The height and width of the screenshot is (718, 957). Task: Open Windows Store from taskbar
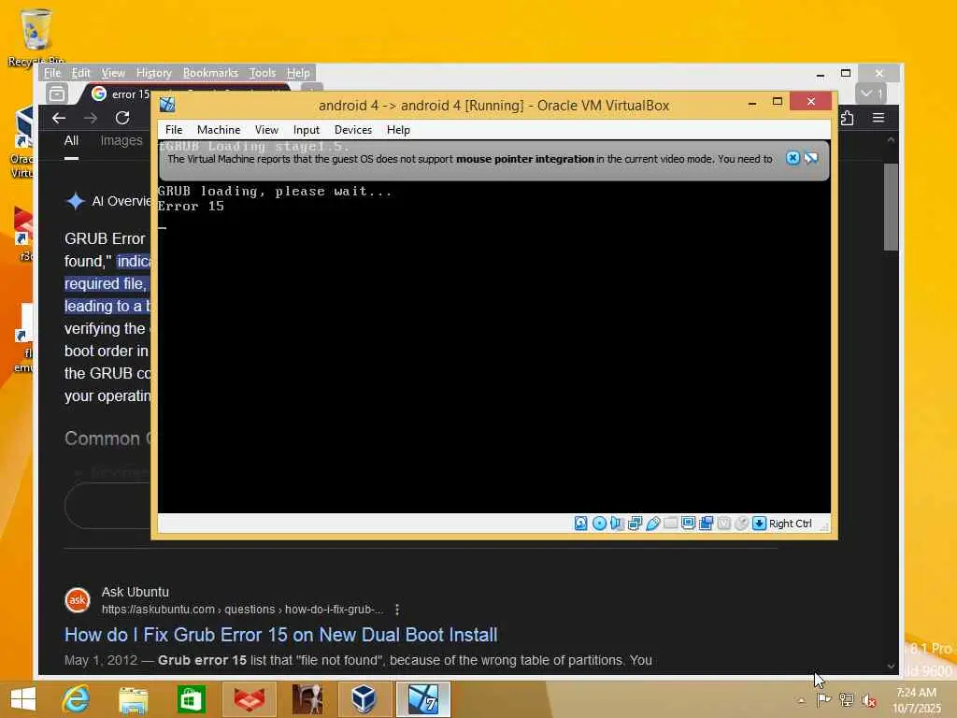coord(191,699)
